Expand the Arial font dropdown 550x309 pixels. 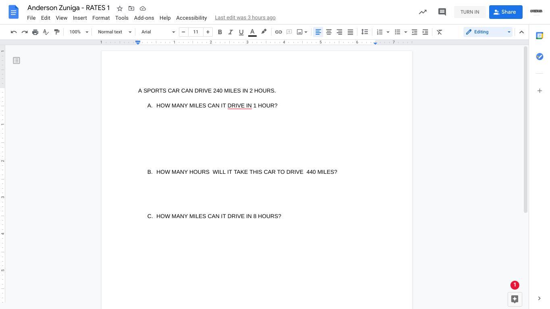(158, 32)
